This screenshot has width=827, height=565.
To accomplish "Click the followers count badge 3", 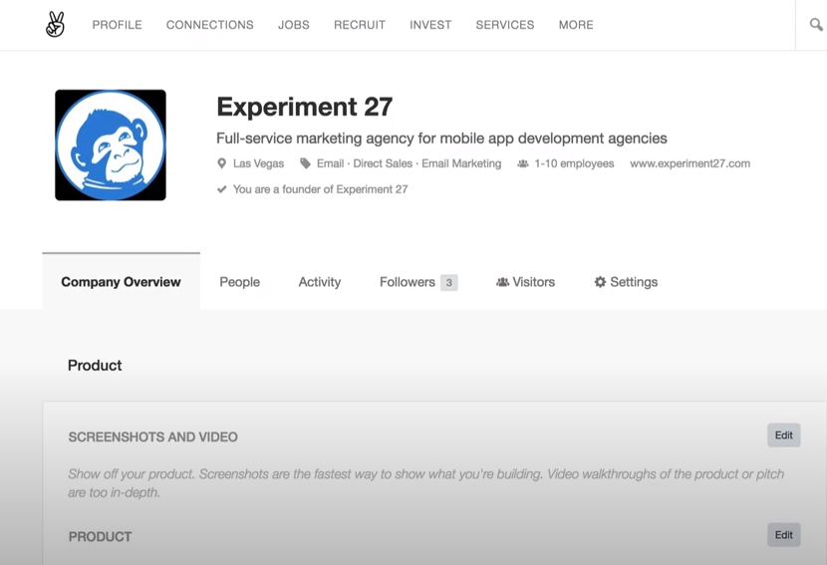I will click(x=448, y=282).
